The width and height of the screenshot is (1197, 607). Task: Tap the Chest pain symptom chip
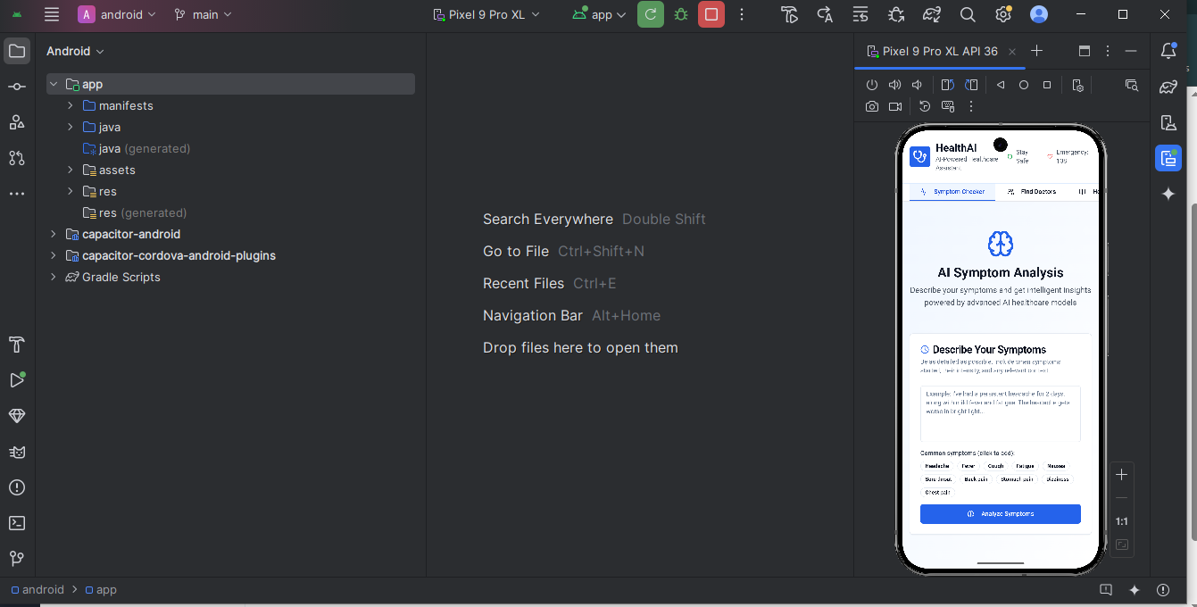[937, 492]
